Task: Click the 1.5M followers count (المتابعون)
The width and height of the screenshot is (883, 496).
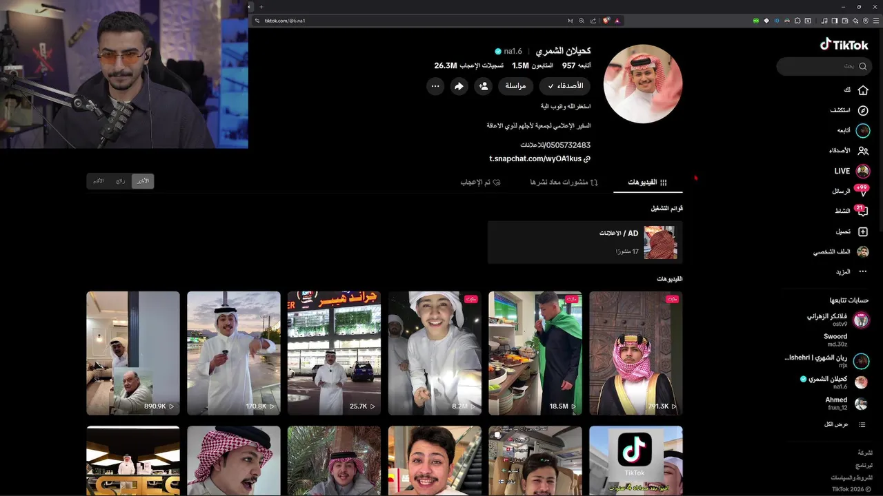Action: [x=533, y=65]
